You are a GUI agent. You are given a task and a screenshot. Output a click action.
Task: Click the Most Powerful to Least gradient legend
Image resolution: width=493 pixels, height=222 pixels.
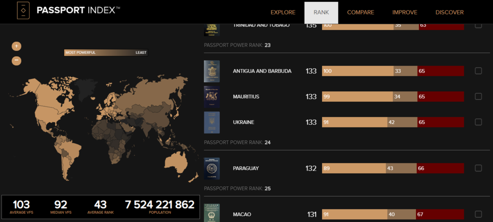(106, 52)
